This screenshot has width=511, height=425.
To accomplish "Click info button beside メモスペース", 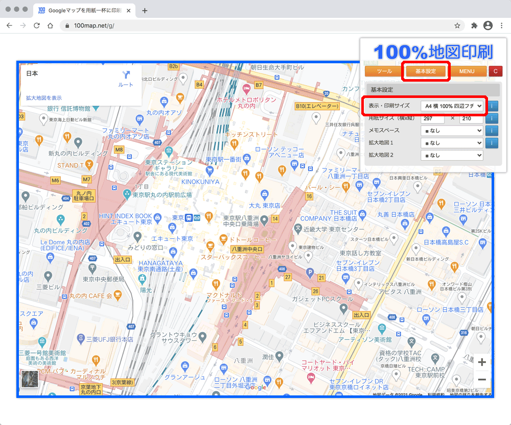I will click(x=492, y=130).
